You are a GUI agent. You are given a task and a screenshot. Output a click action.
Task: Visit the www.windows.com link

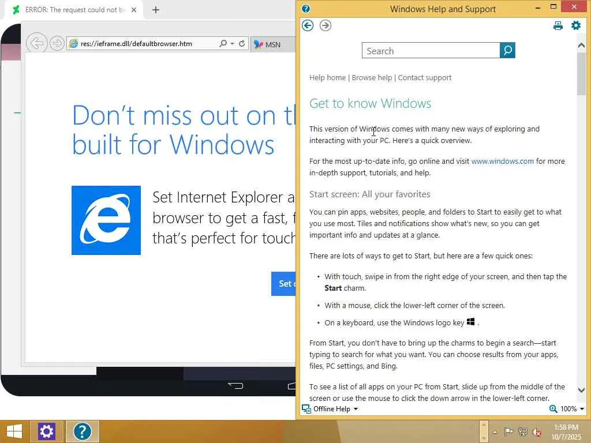(x=503, y=162)
